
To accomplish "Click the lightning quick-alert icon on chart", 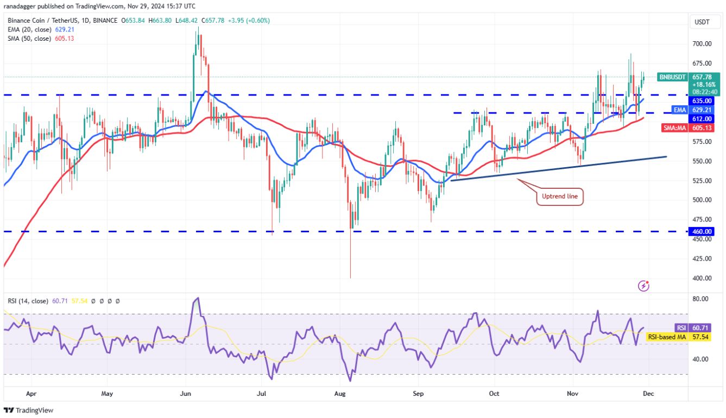I will (x=643, y=285).
